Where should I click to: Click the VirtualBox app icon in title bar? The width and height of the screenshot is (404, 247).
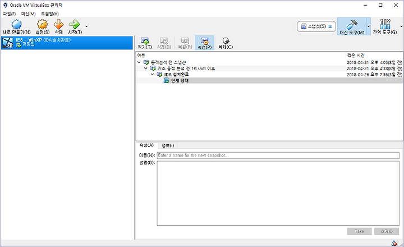coord(5,5)
